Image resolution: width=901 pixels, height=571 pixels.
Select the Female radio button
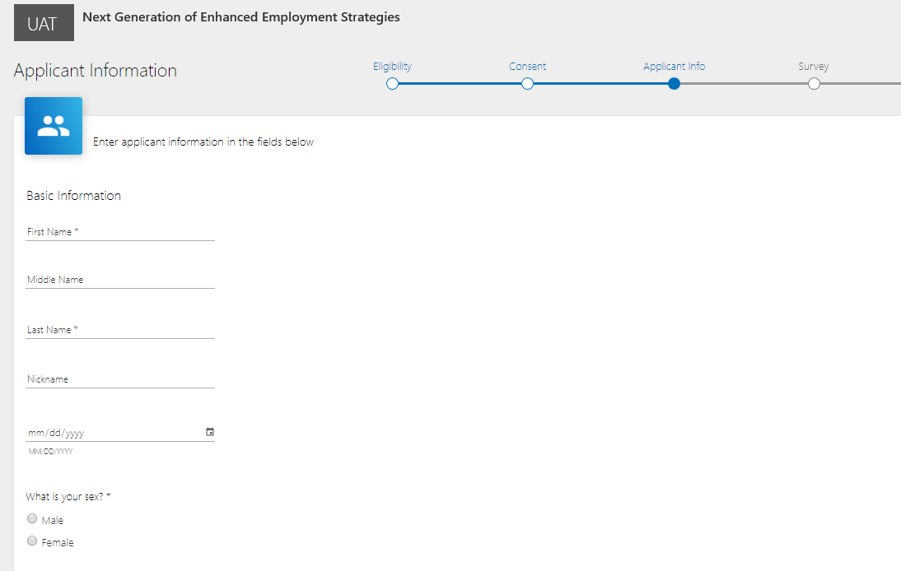tap(32, 541)
